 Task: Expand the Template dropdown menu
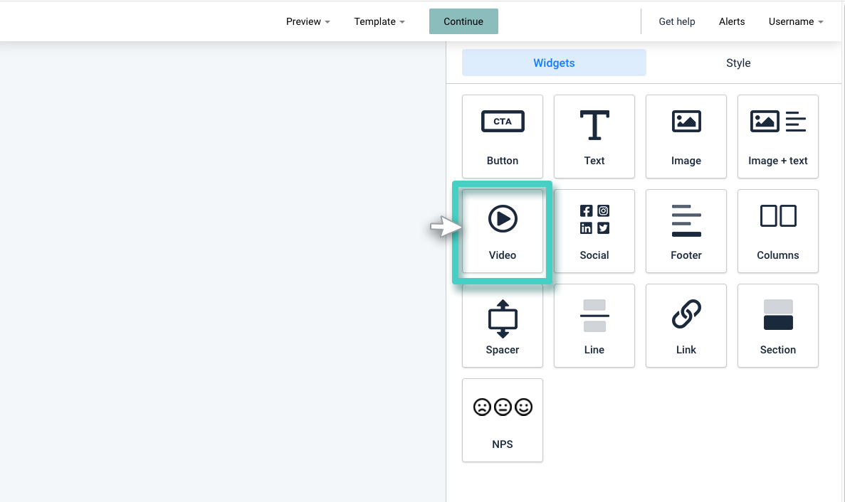coord(379,21)
